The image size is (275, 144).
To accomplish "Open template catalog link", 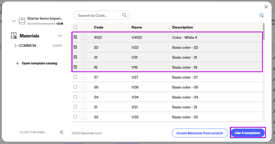I will pyautogui.click(x=40, y=63).
